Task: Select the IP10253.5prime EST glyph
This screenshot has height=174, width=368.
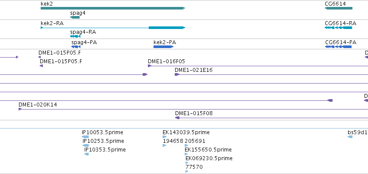Action: pyautogui.click(x=86, y=145)
